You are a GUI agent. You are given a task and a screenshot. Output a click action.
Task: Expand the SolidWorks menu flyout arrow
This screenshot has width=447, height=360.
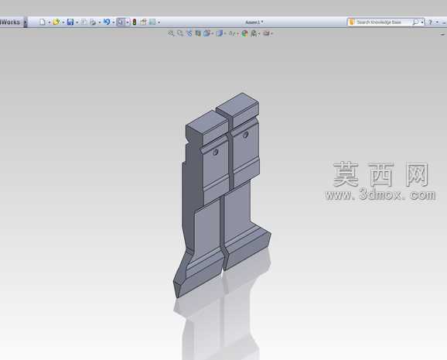pyautogui.click(x=26, y=22)
